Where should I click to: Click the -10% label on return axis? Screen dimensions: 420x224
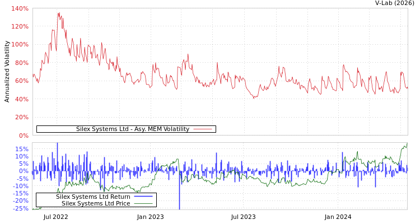click(x=21, y=186)
